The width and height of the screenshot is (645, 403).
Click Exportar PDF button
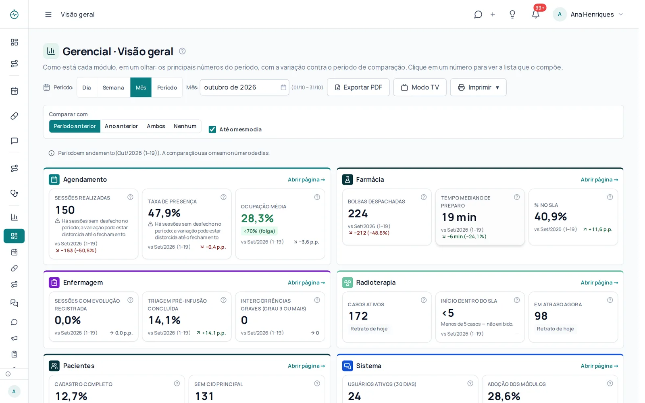(358, 87)
